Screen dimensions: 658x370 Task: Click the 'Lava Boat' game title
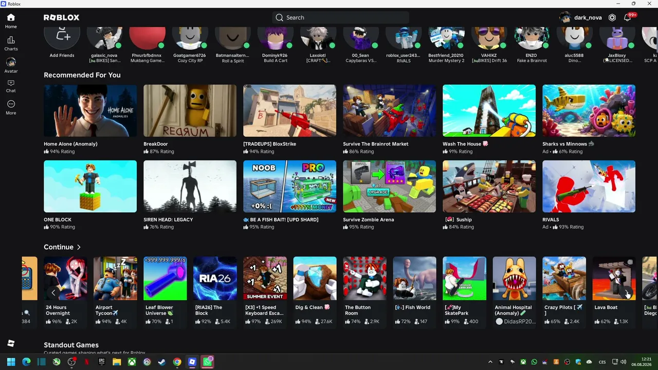[606, 307]
